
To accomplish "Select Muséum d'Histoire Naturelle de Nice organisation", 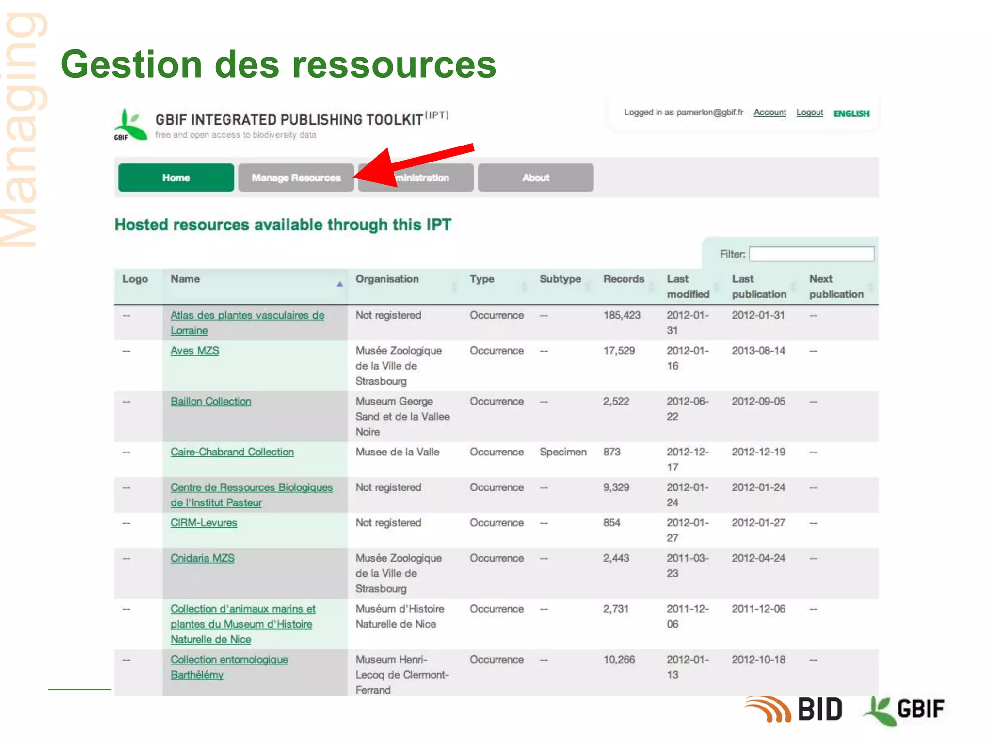I will tap(400, 616).
